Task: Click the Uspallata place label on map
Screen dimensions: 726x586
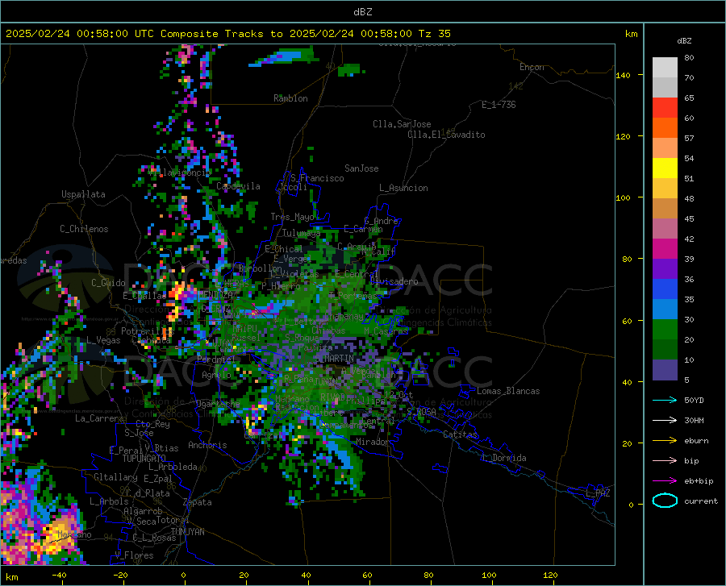Action: 83,194
